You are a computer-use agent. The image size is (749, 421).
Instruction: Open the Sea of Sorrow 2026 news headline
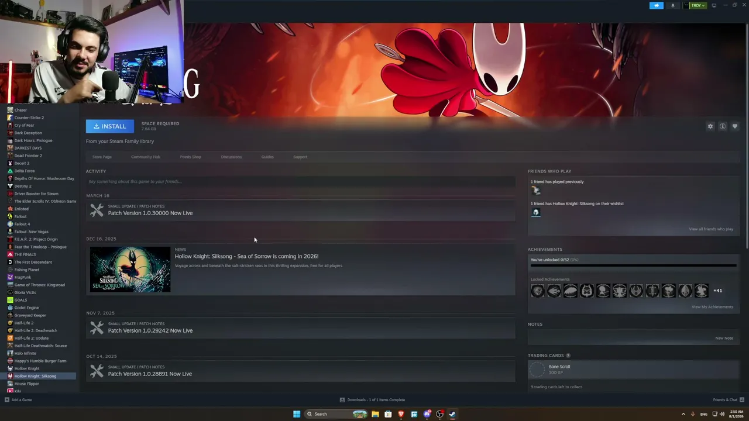click(246, 256)
